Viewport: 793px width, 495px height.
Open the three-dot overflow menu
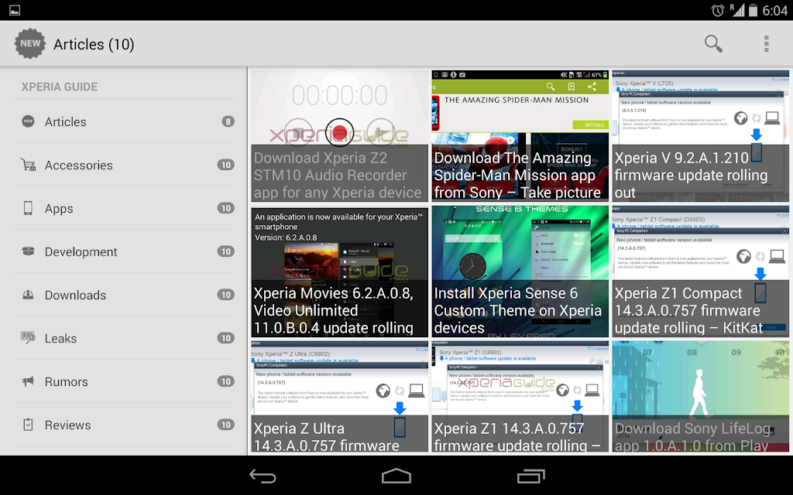(766, 43)
